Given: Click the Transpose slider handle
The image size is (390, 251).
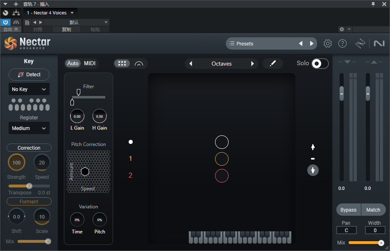Looking at the screenshot, I should click(29, 186).
